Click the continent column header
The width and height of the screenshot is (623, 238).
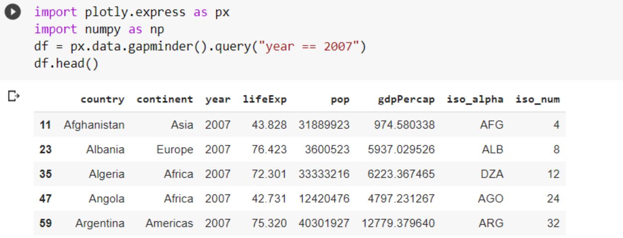[164, 99]
